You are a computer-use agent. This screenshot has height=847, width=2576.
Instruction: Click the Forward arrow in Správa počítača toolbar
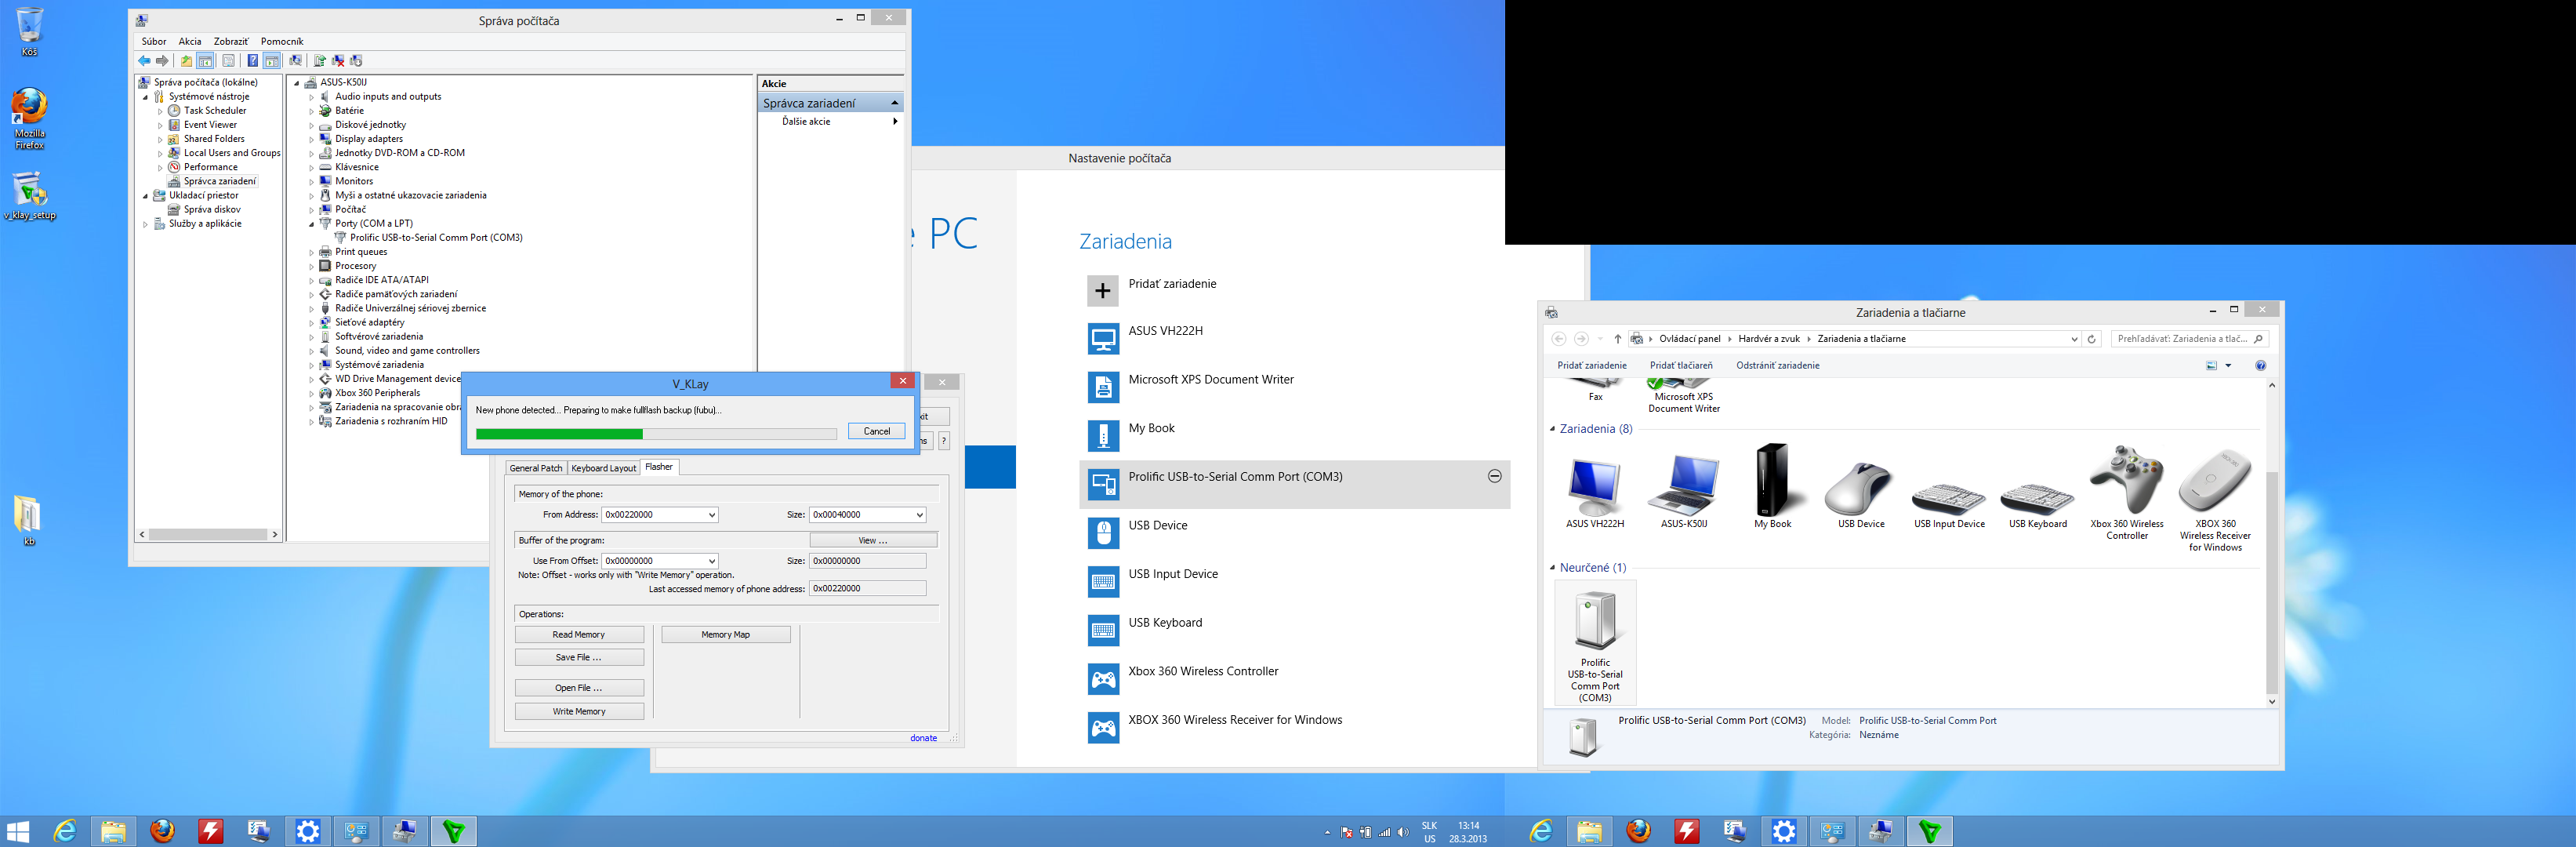163,61
